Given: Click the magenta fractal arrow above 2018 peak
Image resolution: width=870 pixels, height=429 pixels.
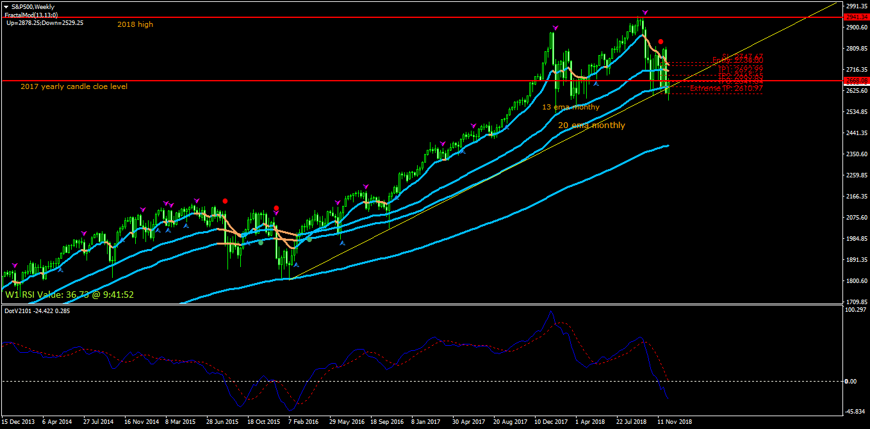Looking at the screenshot, I should click(645, 12).
